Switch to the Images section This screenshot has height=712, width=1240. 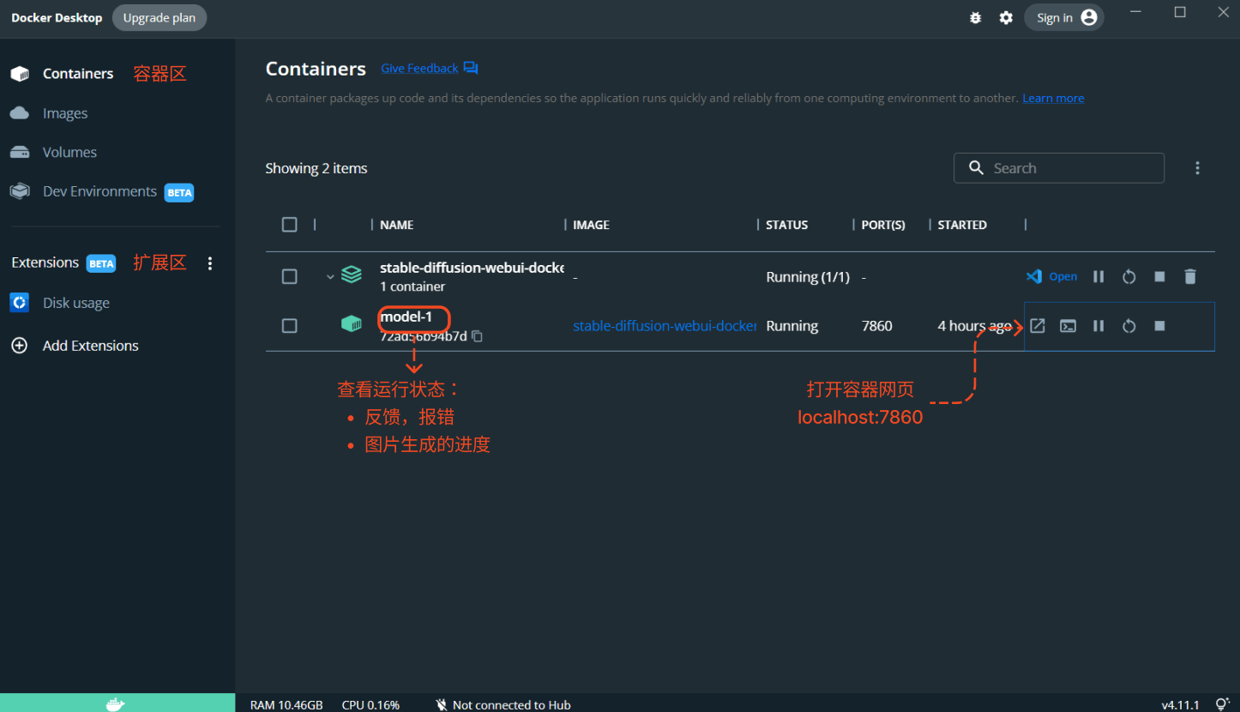[x=64, y=112]
